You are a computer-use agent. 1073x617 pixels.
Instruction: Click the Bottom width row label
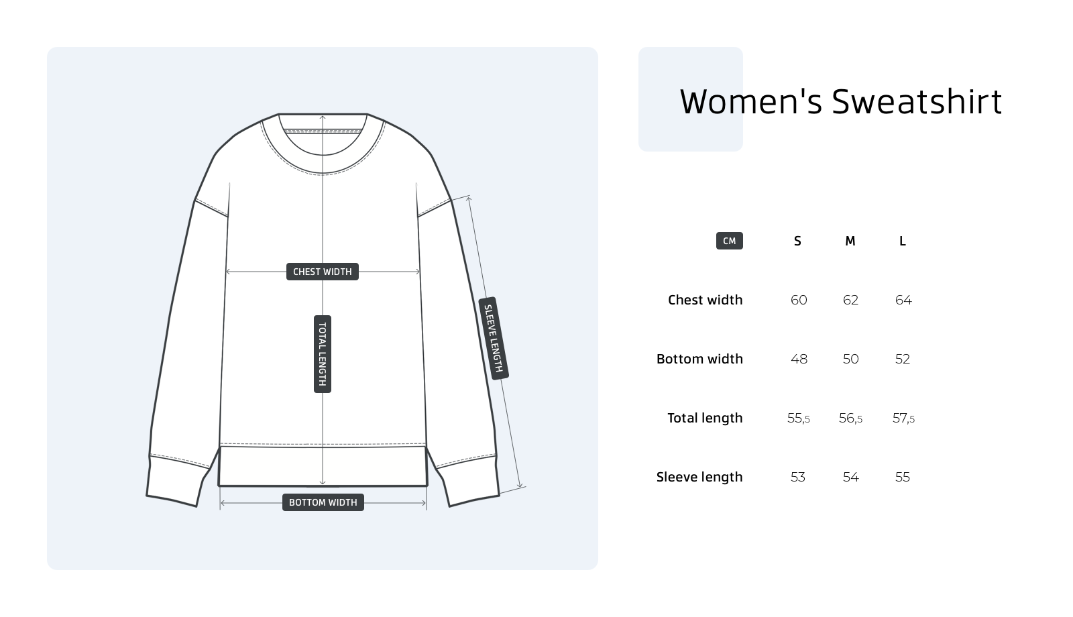point(699,359)
